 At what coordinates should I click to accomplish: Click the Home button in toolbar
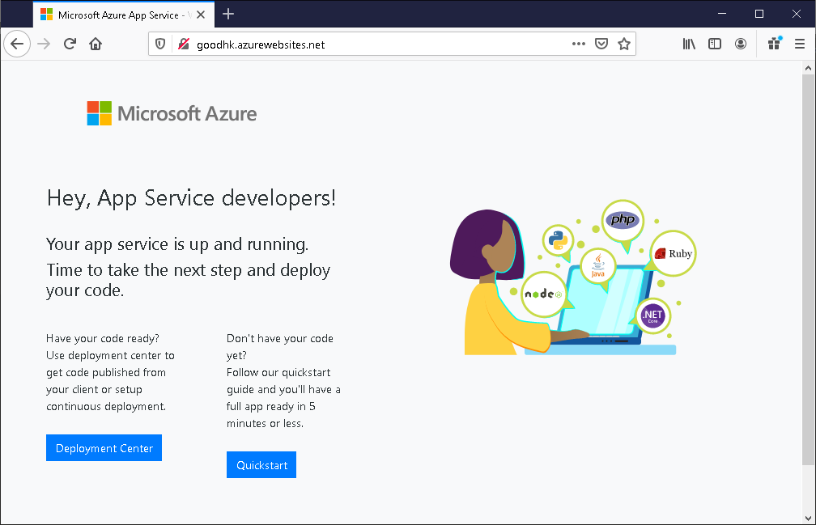[96, 44]
